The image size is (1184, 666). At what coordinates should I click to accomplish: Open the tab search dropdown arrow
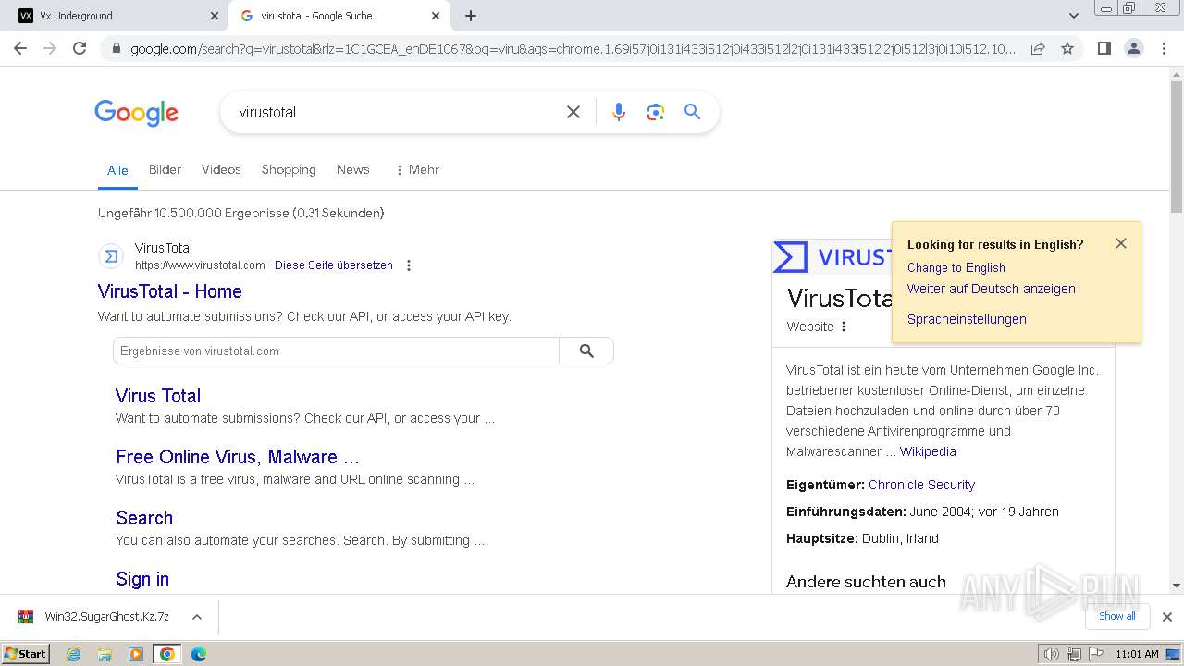pyautogui.click(x=1073, y=16)
